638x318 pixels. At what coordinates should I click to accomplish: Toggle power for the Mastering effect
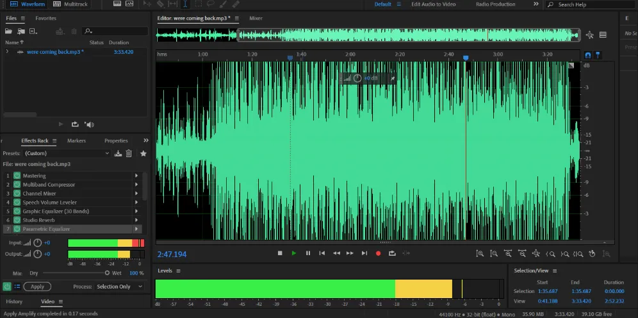pos(17,176)
